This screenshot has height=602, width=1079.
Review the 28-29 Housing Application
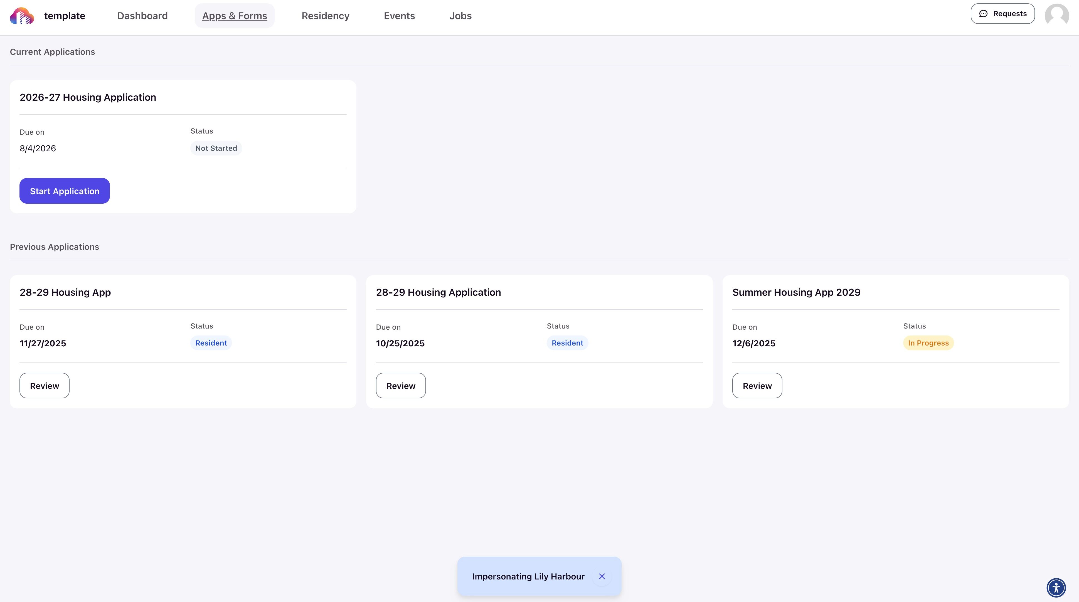(x=401, y=386)
